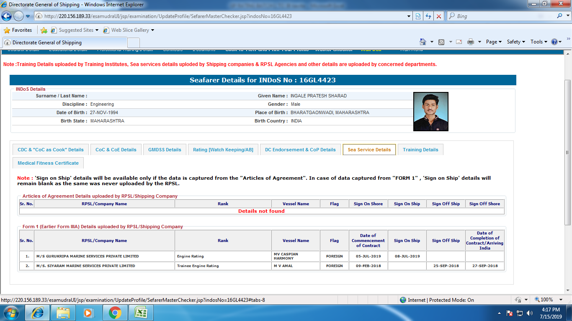Select the Medical Fitness Certificate tab
Screen dimensions: 572x321
click(x=48, y=163)
